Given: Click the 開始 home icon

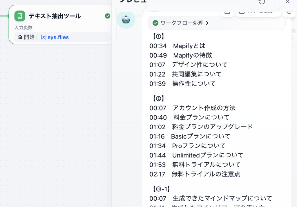Looking at the screenshot, I should coord(20,37).
